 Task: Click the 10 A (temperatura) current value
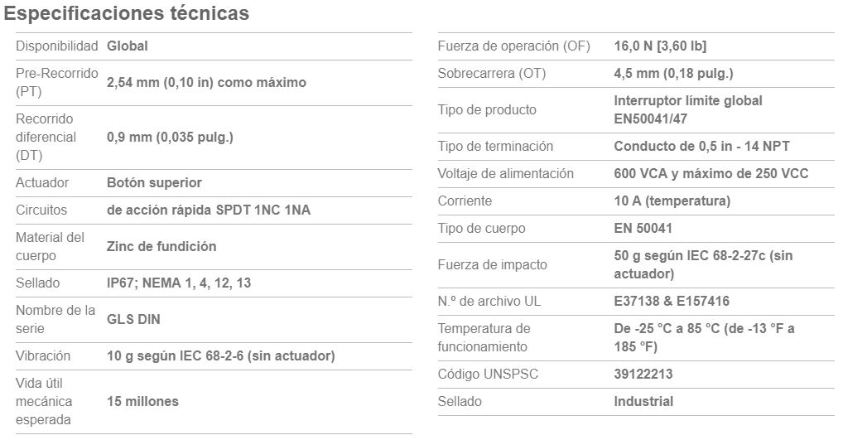tap(672, 201)
